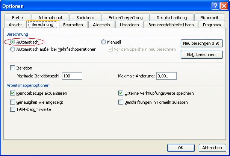Click the Blatt berechnen button
230x156 pixels.
(x=202, y=55)
